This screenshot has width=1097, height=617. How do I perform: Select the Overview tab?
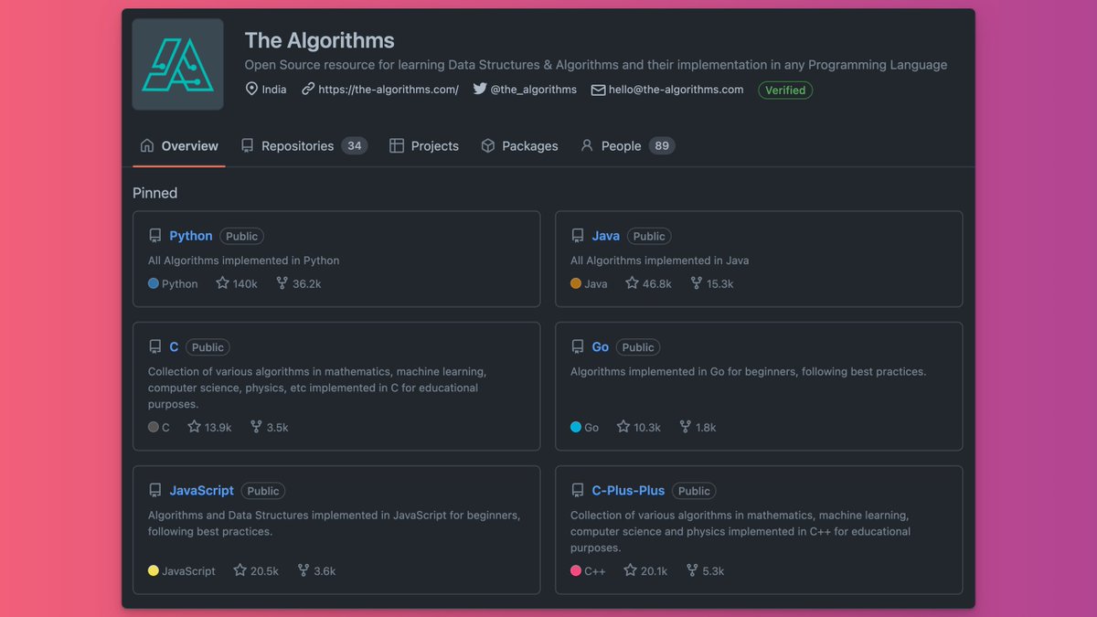(179, 146)
